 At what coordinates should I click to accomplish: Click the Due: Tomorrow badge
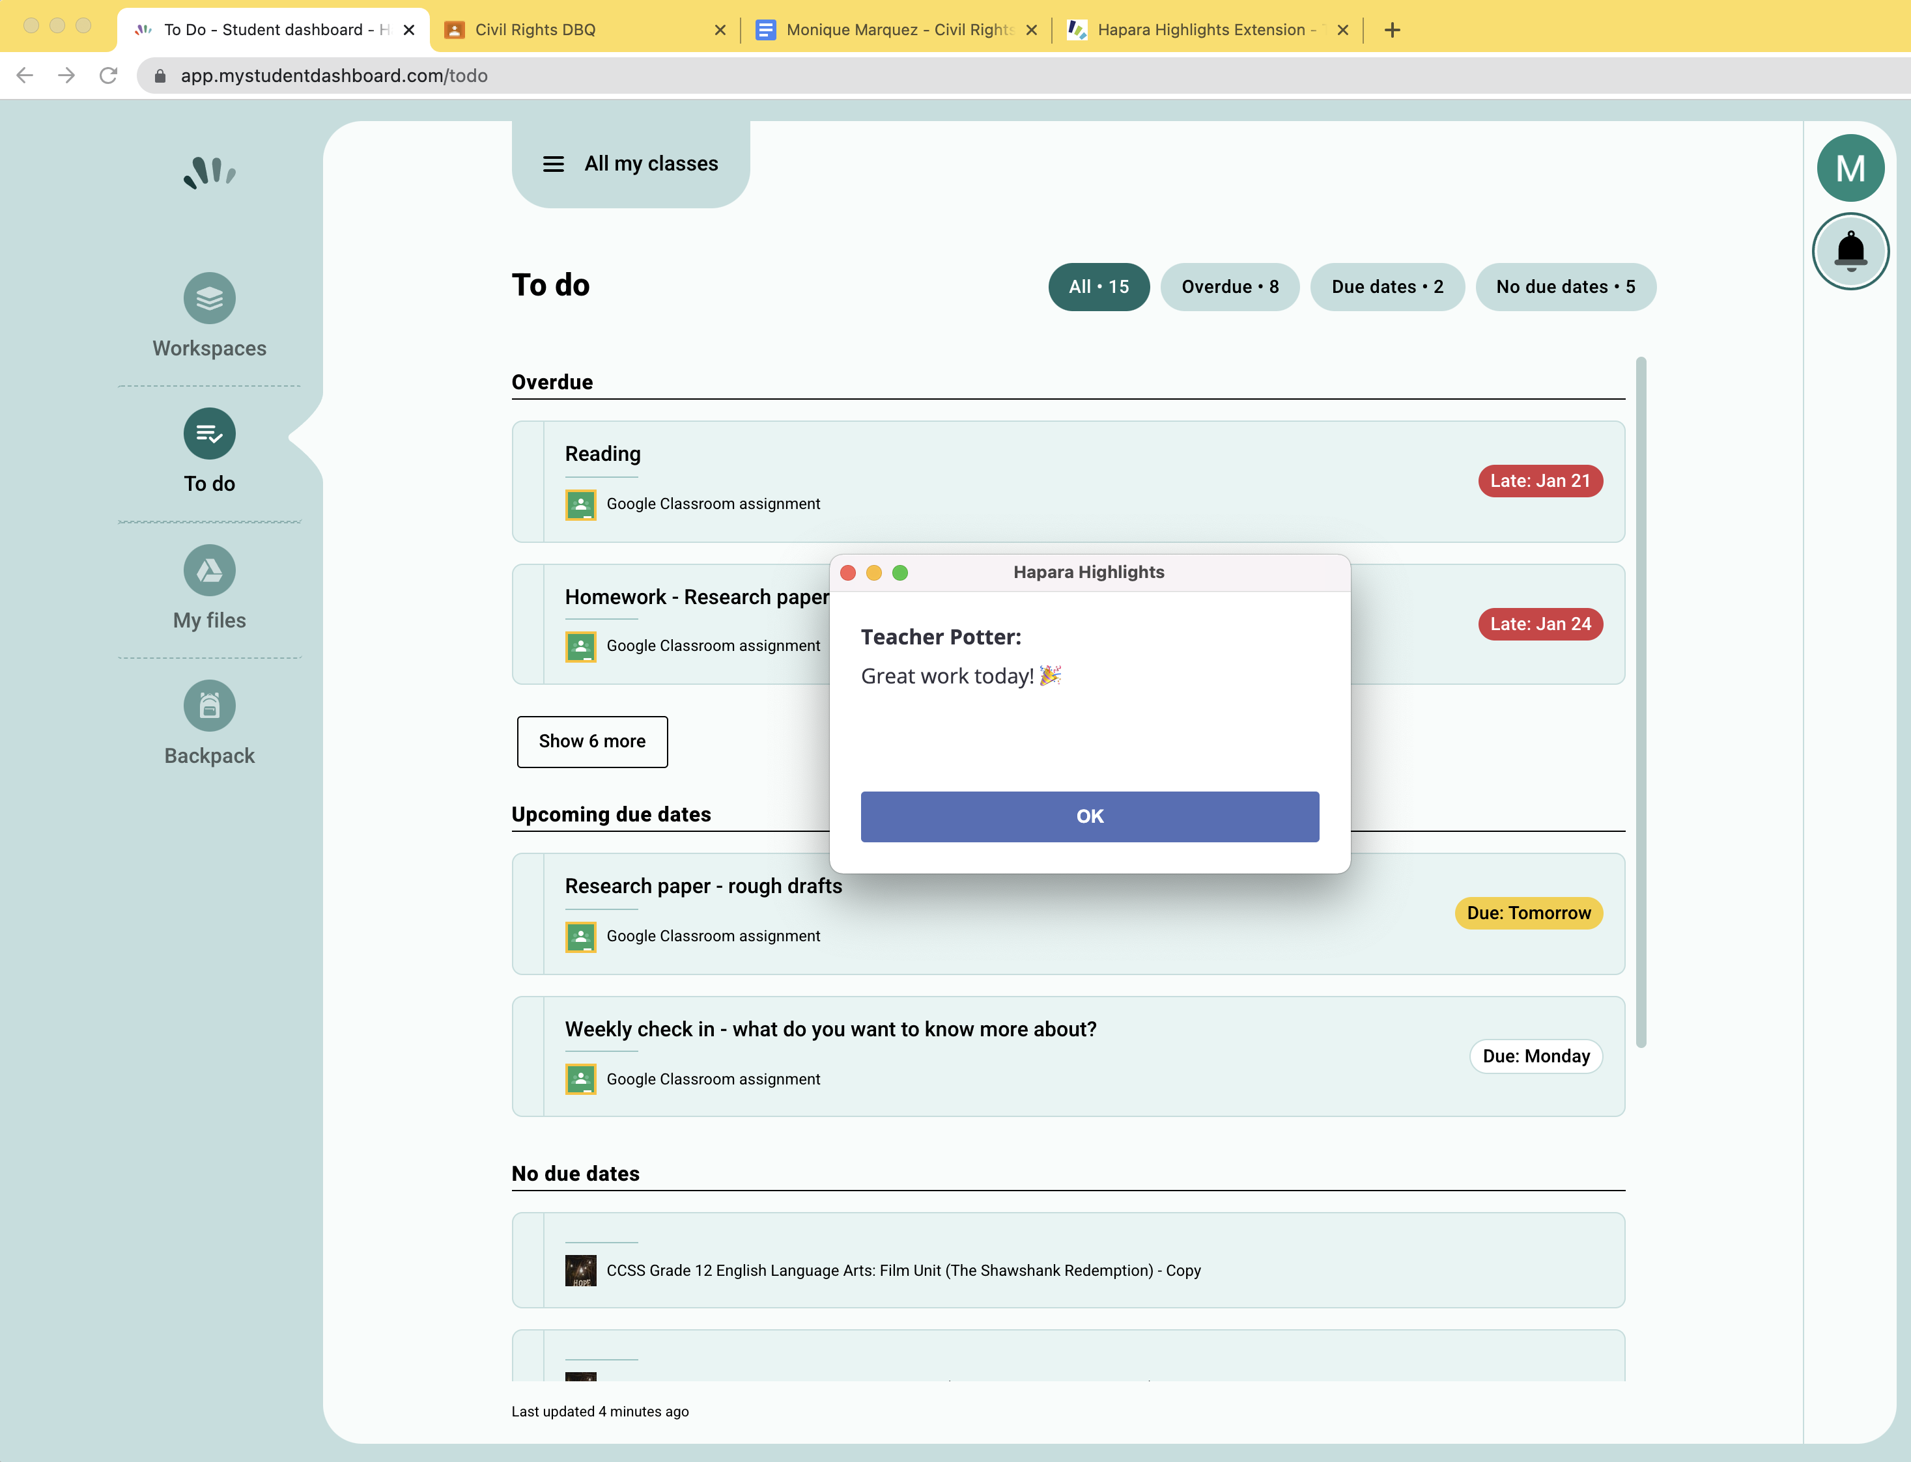[1529, 913]
